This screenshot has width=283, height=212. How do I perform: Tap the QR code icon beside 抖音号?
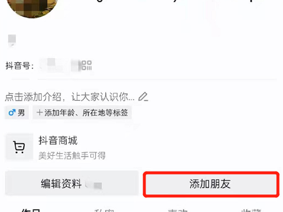pos(87,65)
